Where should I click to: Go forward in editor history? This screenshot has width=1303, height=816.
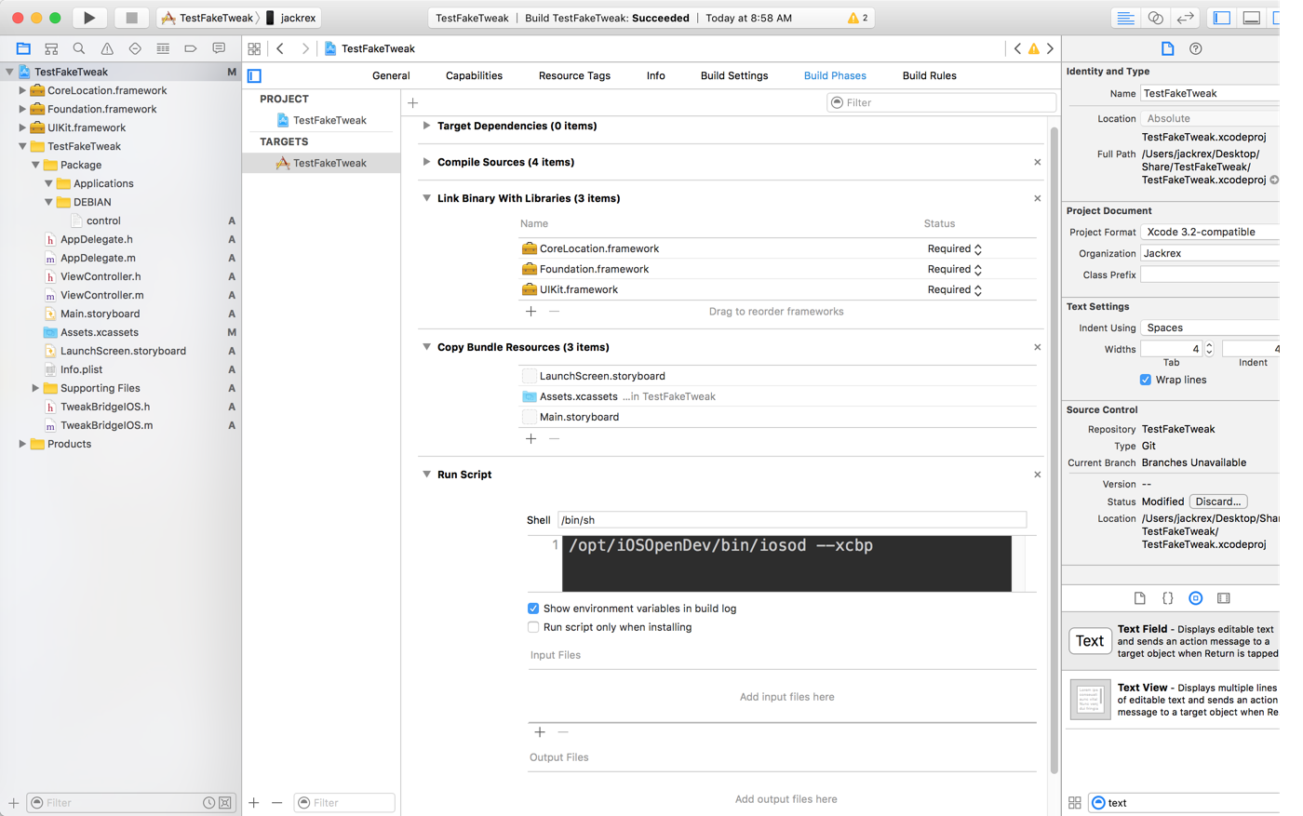(305, 48)
